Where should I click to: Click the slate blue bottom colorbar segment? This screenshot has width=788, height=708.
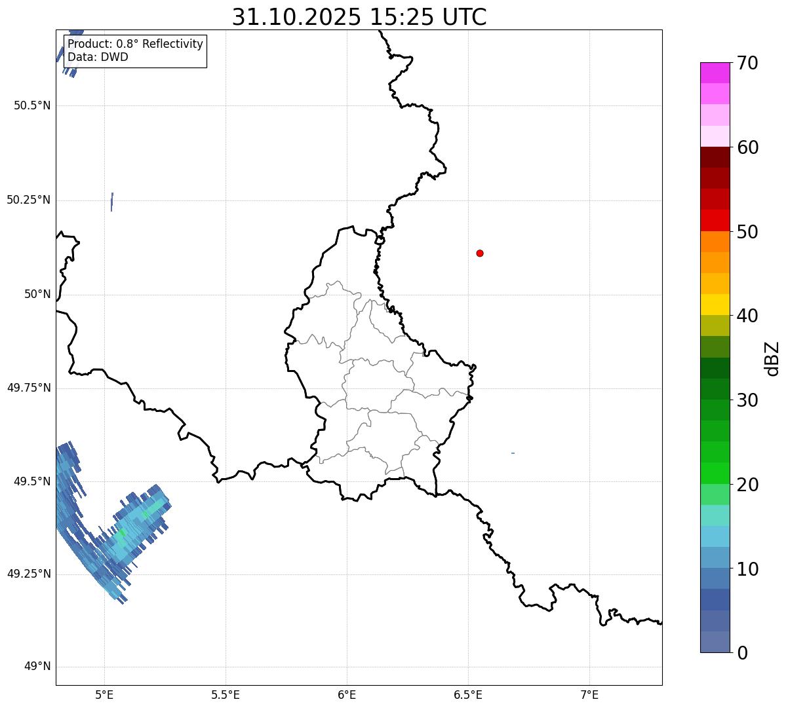point(715,642)
